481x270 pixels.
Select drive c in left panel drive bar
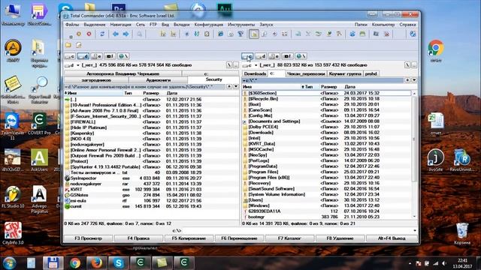pyautogui.click(x=70, y=56)
